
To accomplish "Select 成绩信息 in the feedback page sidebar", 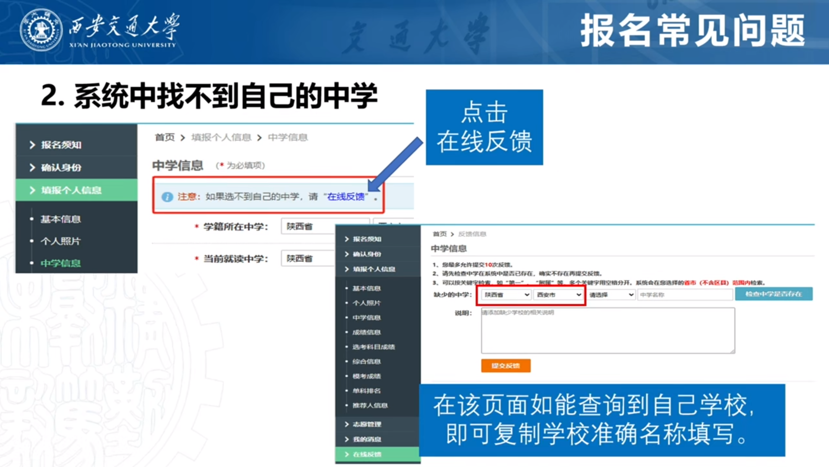I will click(366, 333).
